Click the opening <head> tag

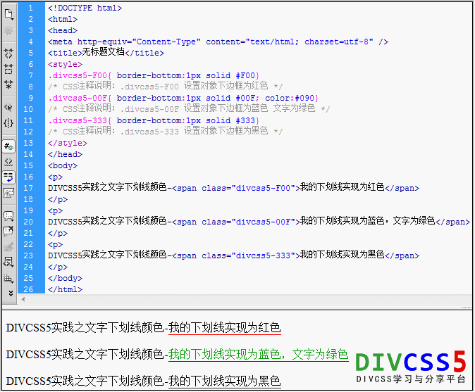(x=63, y=30)
